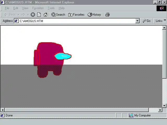Minimize the Internet Explorer window

click(x=155, y=2)
